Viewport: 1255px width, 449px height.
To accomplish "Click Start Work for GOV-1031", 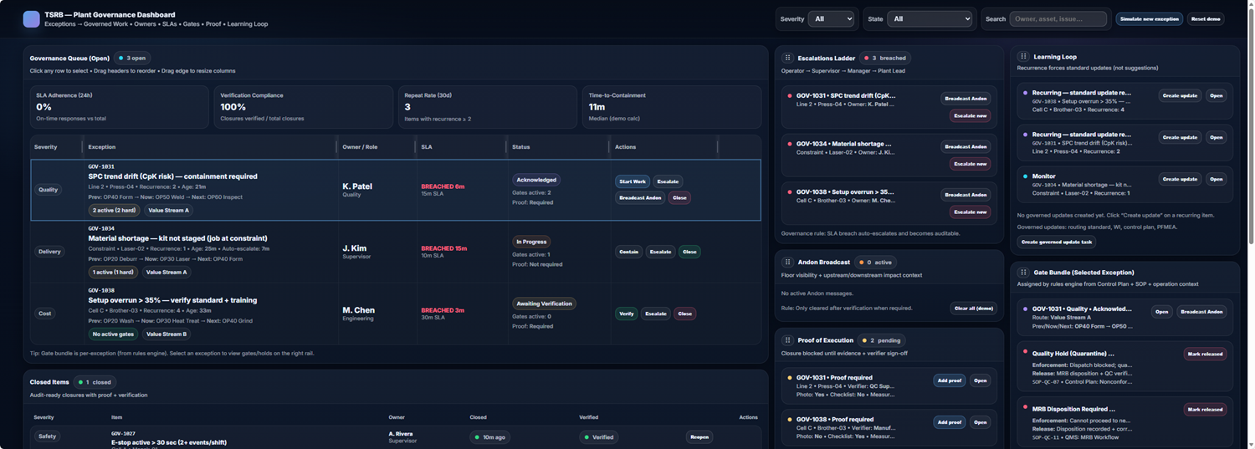I will (x=632, y=181).
